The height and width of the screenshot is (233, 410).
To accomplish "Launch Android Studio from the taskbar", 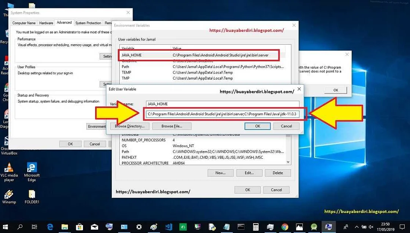I will 314,227.
